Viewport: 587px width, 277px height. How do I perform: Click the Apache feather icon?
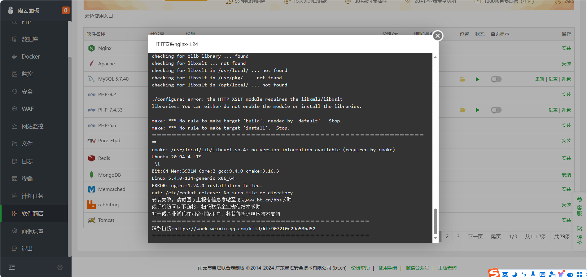point(91,64)
